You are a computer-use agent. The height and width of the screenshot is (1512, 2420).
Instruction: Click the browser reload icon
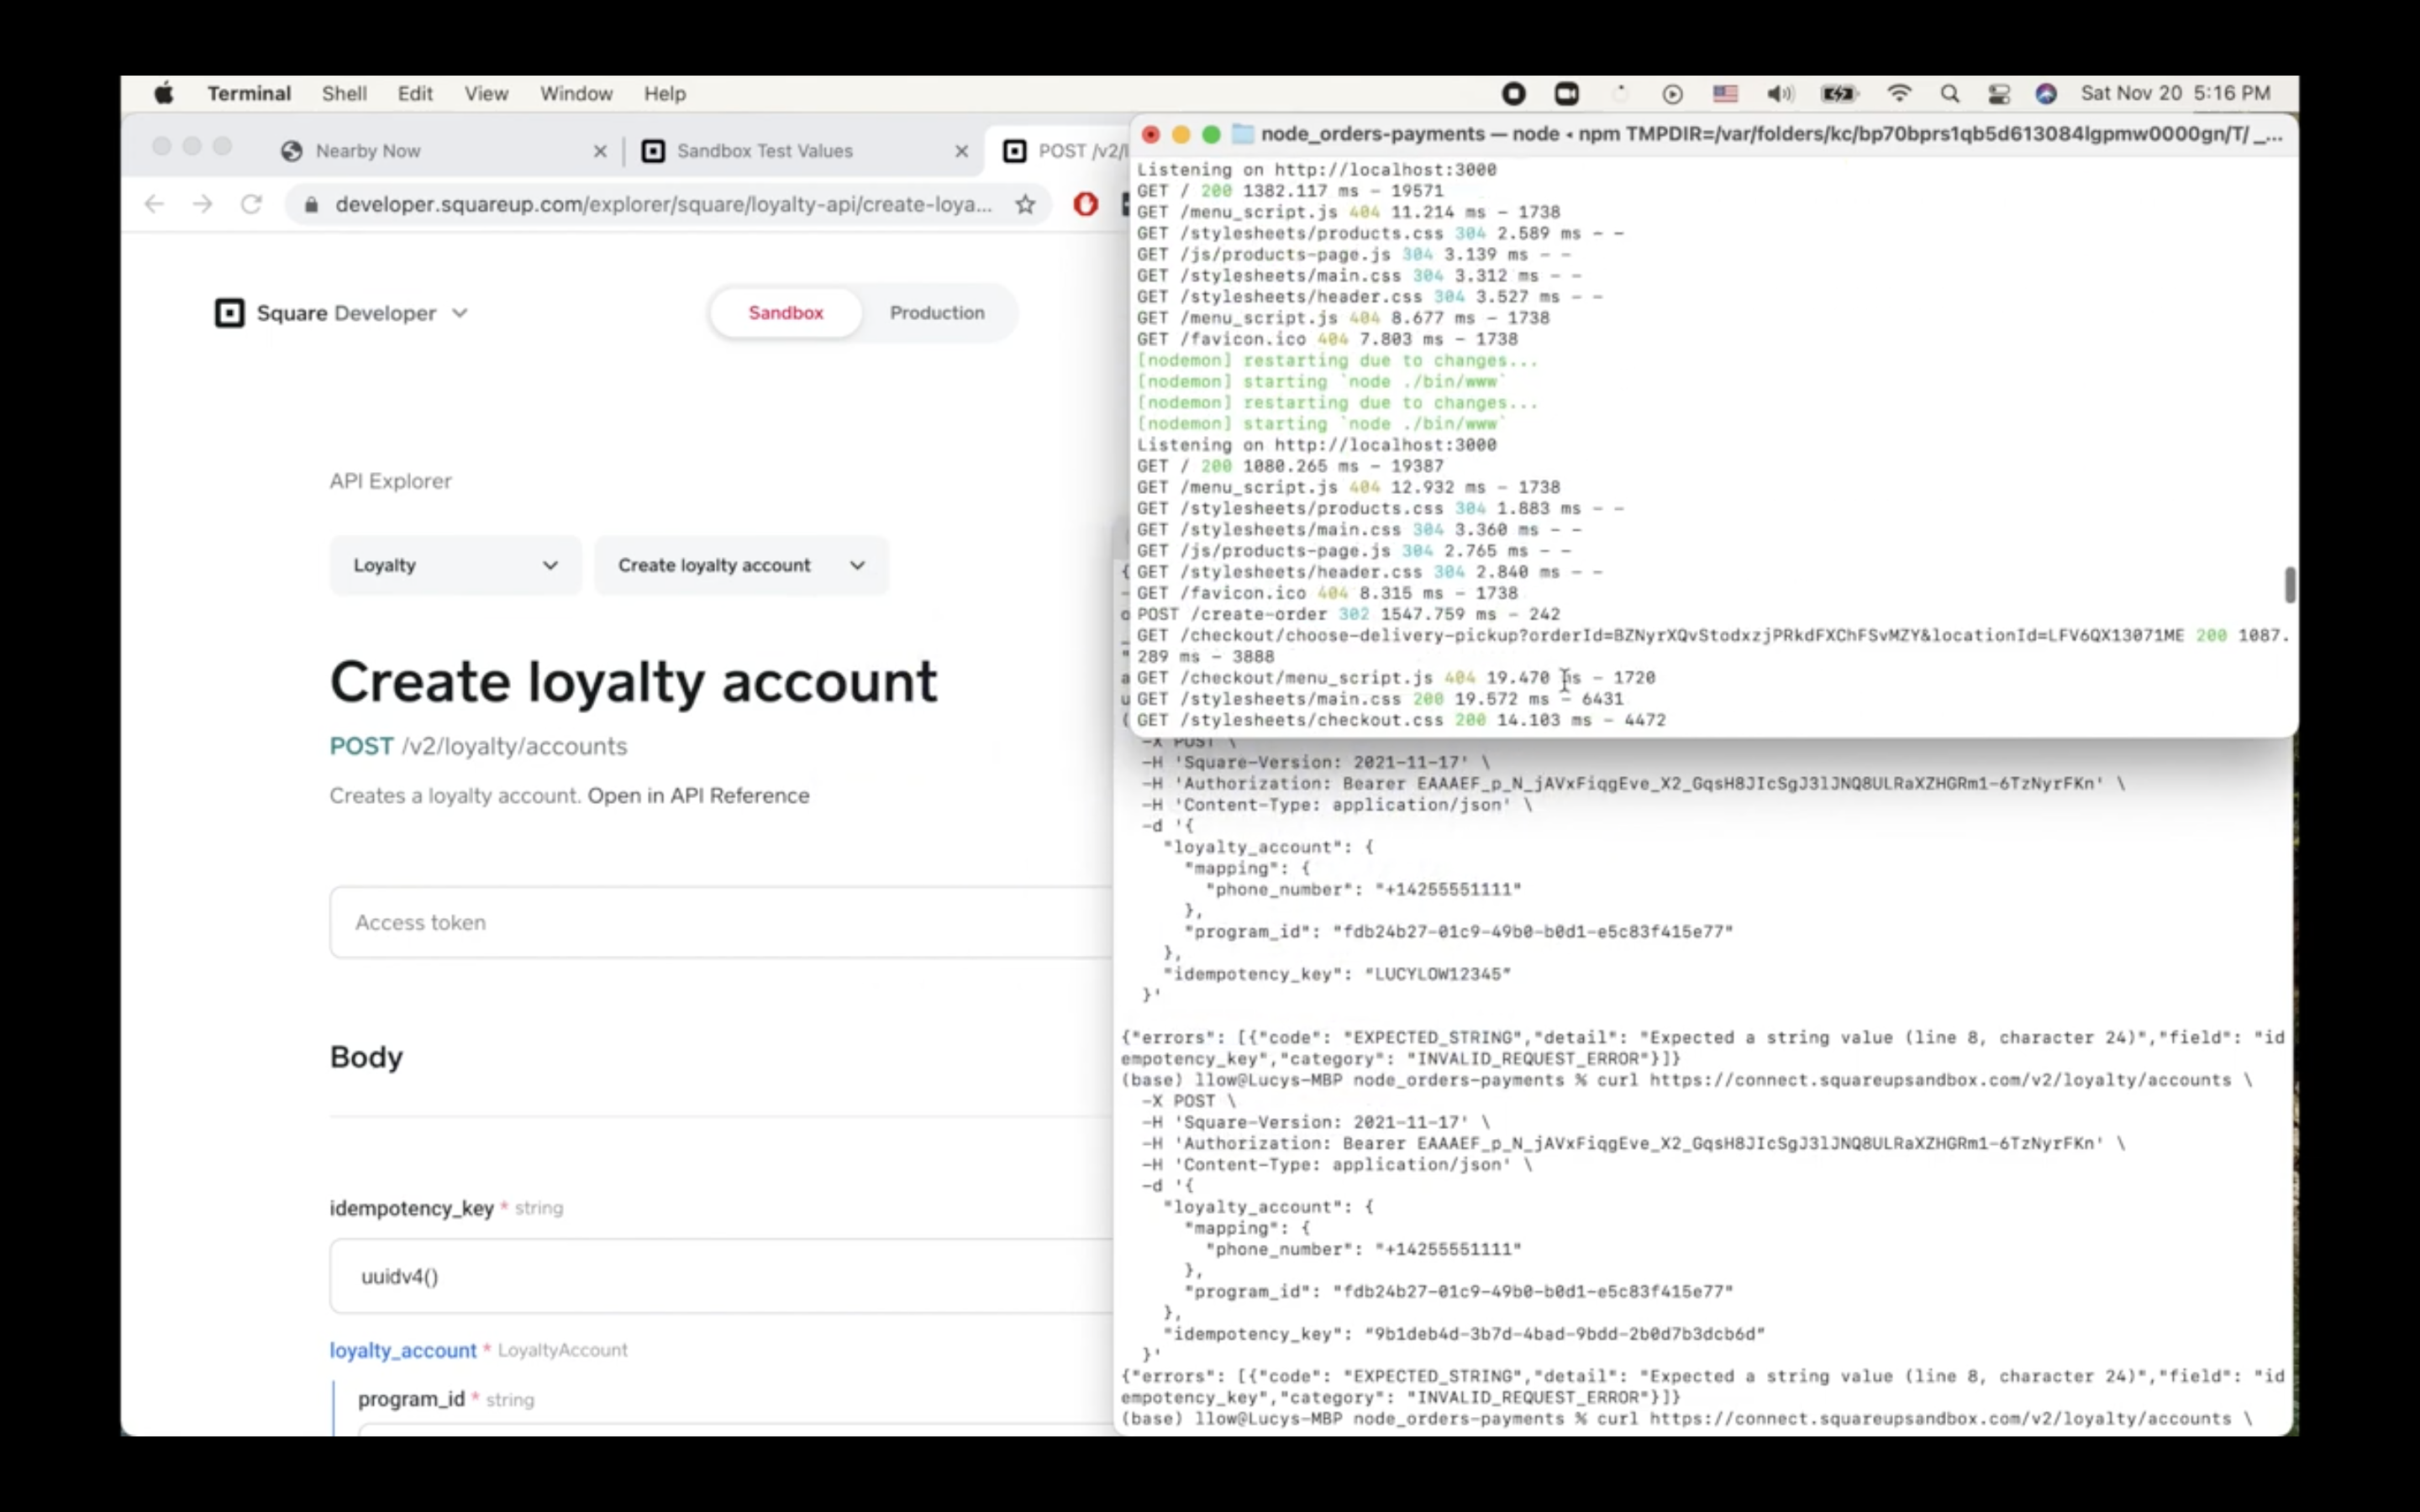251,204
